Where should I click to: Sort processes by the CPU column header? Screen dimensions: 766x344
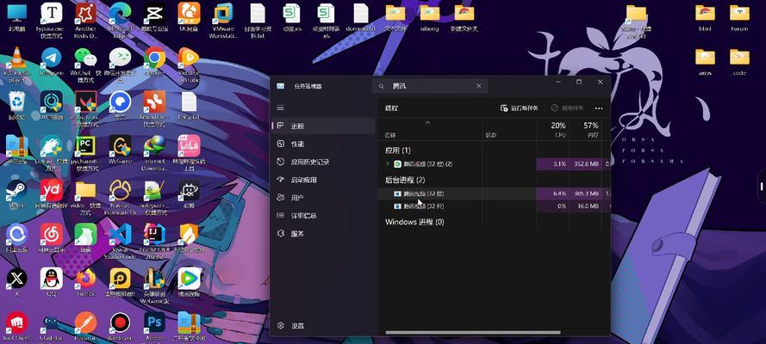(x=553, y=129)
